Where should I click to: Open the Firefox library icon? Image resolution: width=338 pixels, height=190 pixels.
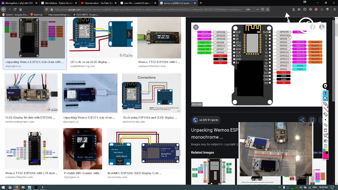click(299, 9)
